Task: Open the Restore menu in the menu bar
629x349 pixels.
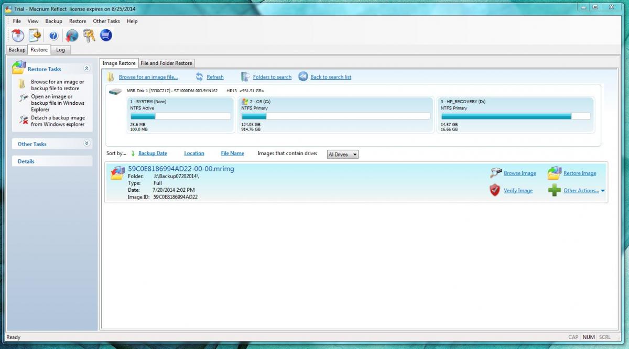Action: pos(78,21)
